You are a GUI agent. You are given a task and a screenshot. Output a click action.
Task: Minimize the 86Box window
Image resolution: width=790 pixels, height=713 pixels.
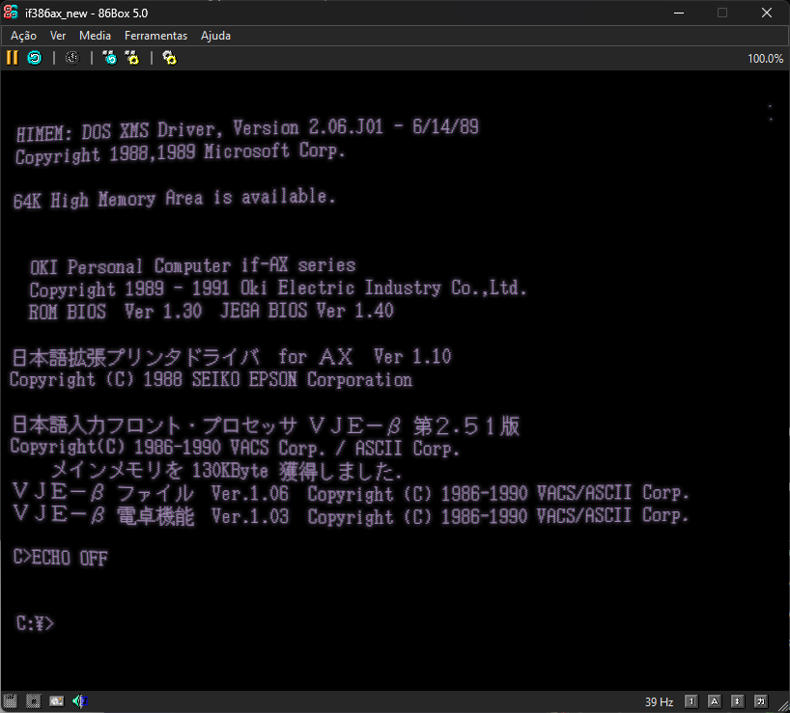pos(679,14)
